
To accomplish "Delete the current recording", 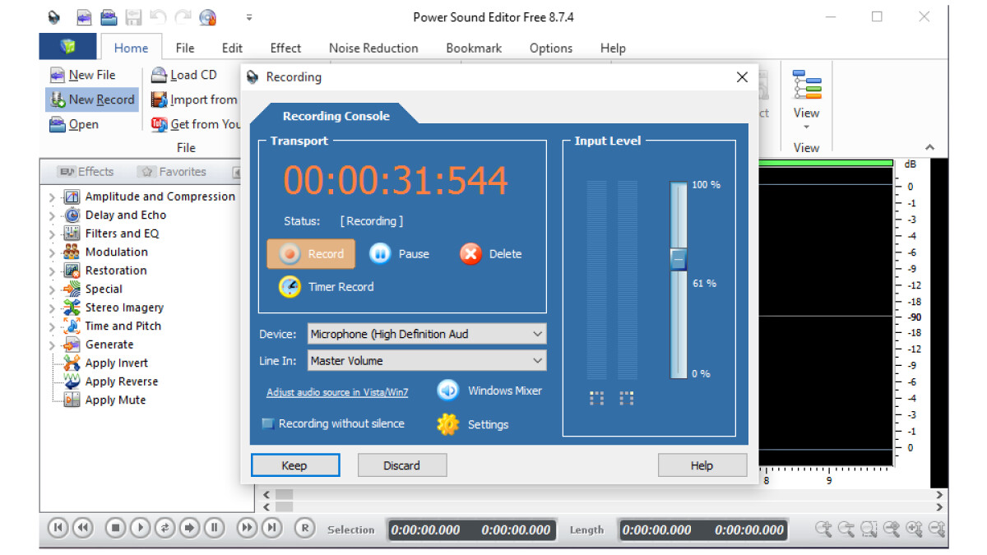I will point(491,254).
